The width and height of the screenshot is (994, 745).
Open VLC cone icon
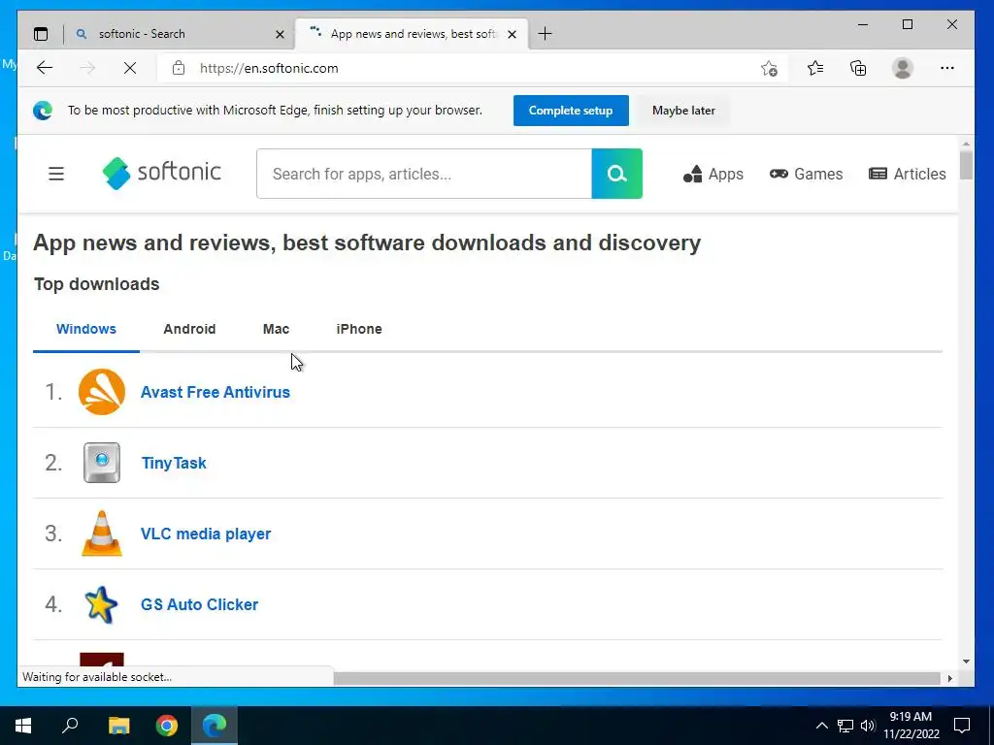pos(102,534)
